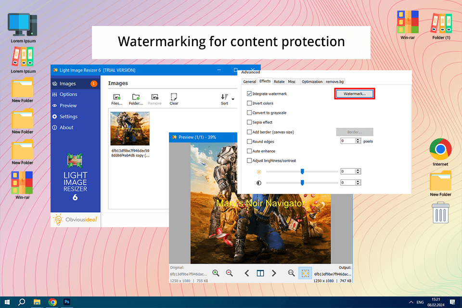Open Photoshop from the taskbar
The height and width of the screenshot is (308, 462).
click(67, 302)
